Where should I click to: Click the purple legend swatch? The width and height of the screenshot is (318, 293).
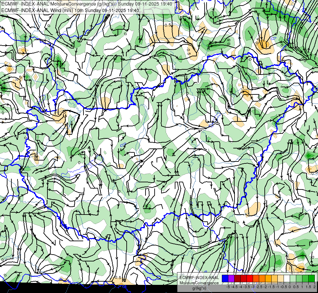231,278
